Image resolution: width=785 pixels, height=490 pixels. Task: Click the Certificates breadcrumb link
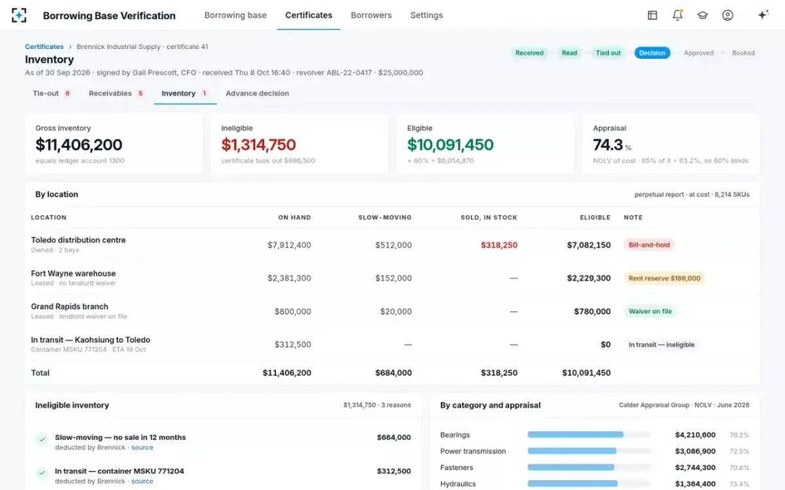click(44, 47)
